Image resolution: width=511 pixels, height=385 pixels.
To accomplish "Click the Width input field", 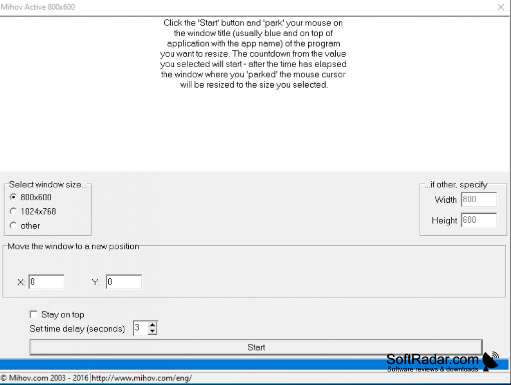I will (479, 199).
